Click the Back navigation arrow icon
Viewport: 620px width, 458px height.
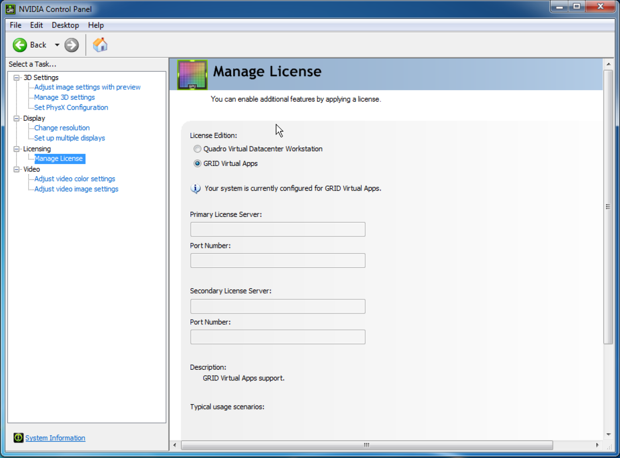click(20, 45)
